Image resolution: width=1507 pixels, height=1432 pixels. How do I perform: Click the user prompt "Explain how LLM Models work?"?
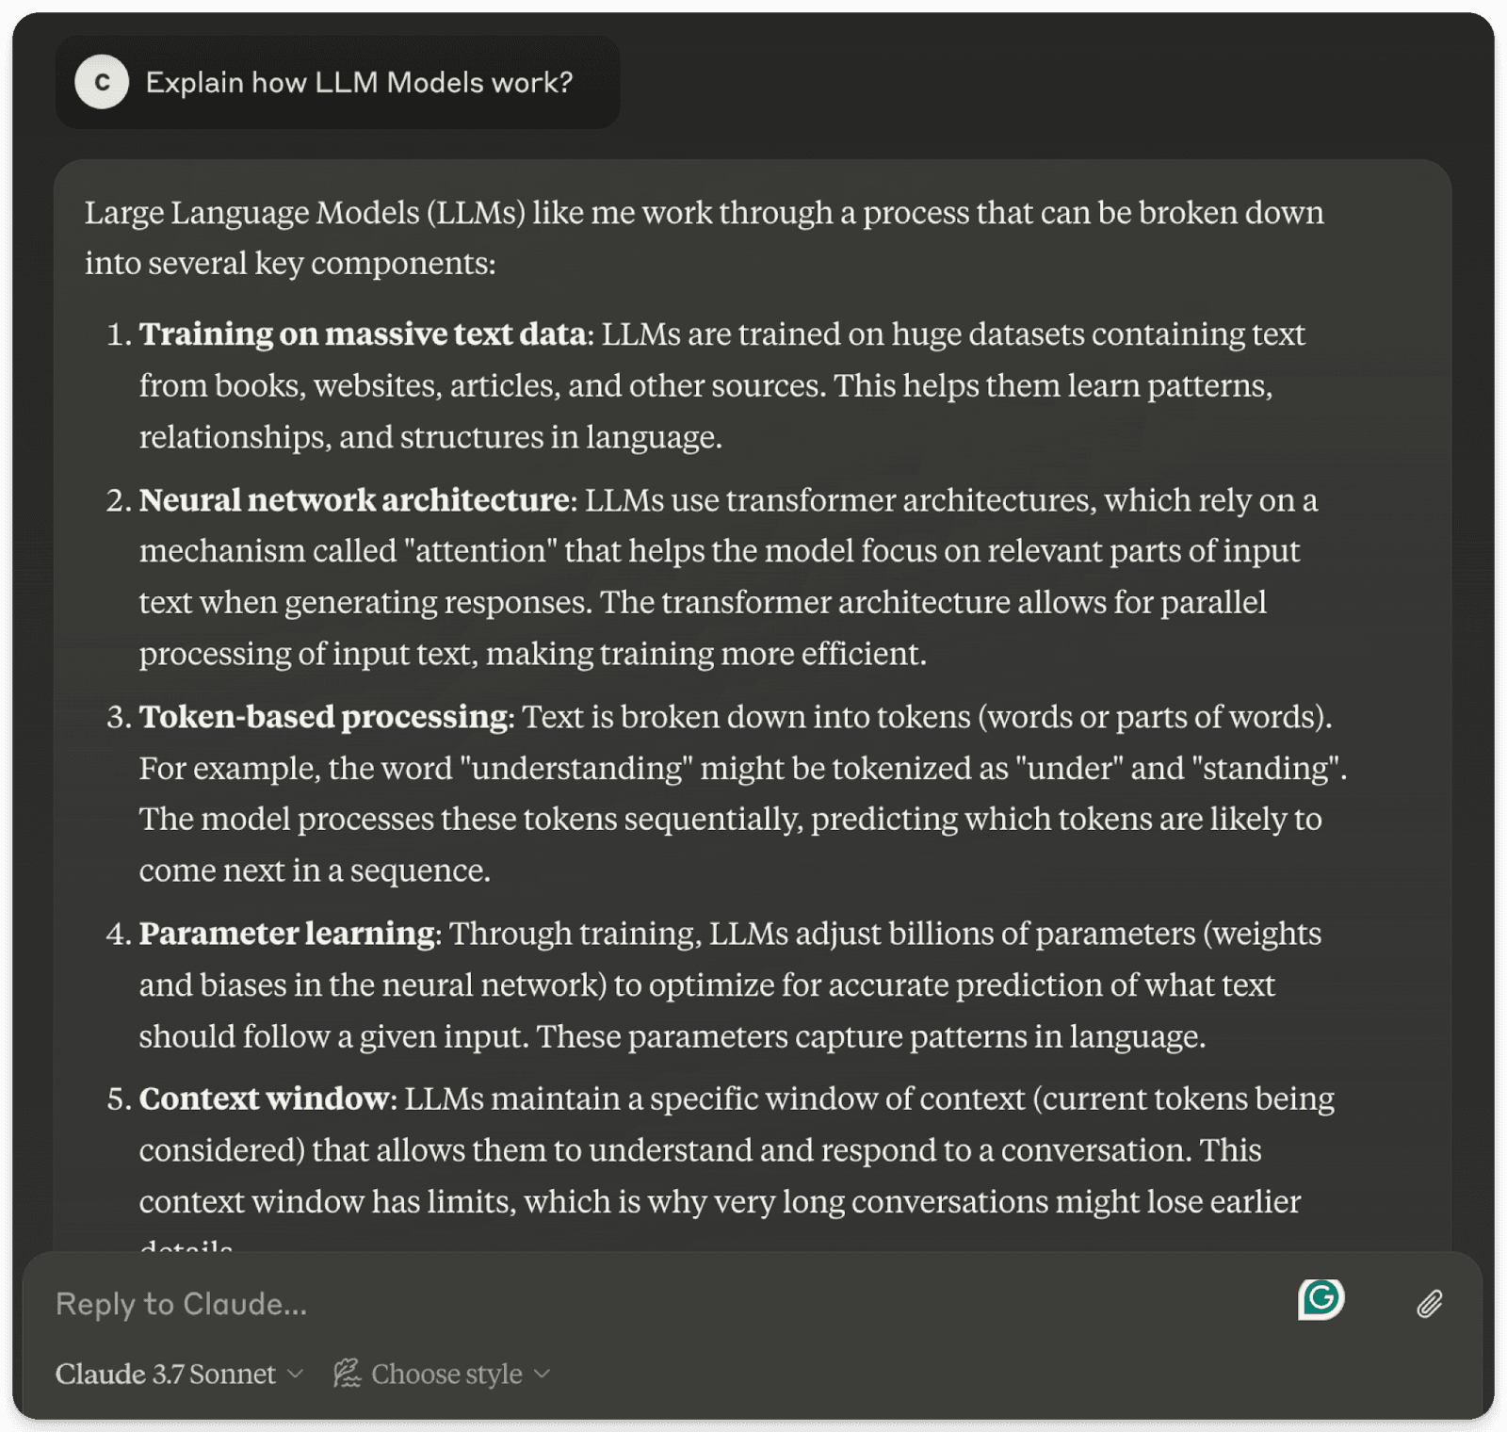[359, 83]
